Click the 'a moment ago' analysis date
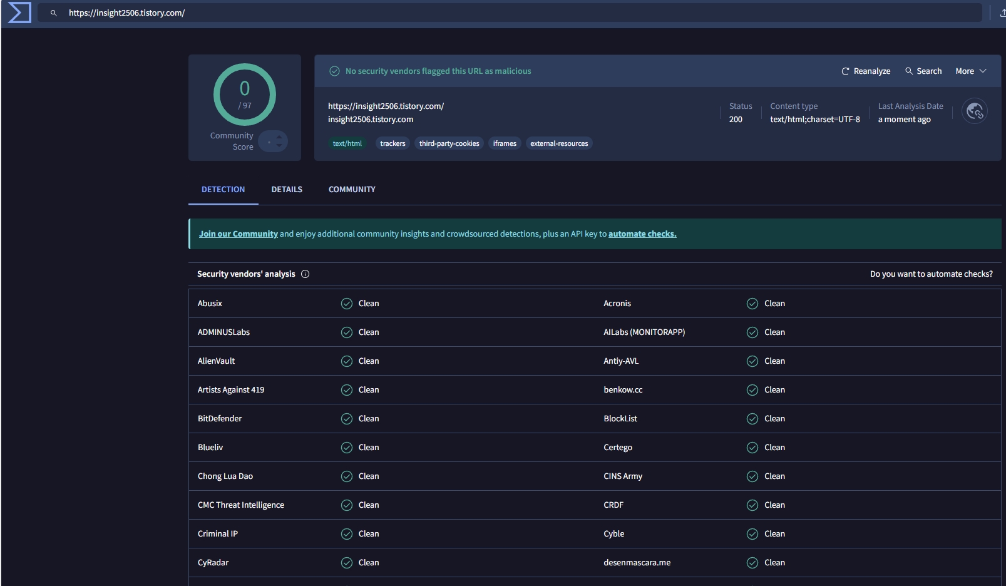 click(x=904, y=120)
